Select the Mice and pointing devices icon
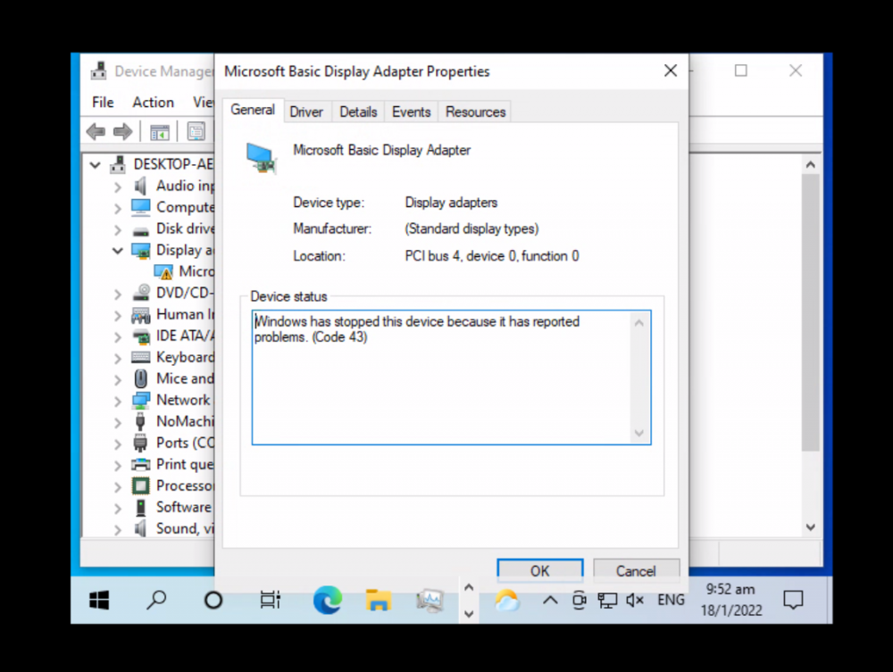The height and width of the screenshot is (672, 893). (141, 378)
